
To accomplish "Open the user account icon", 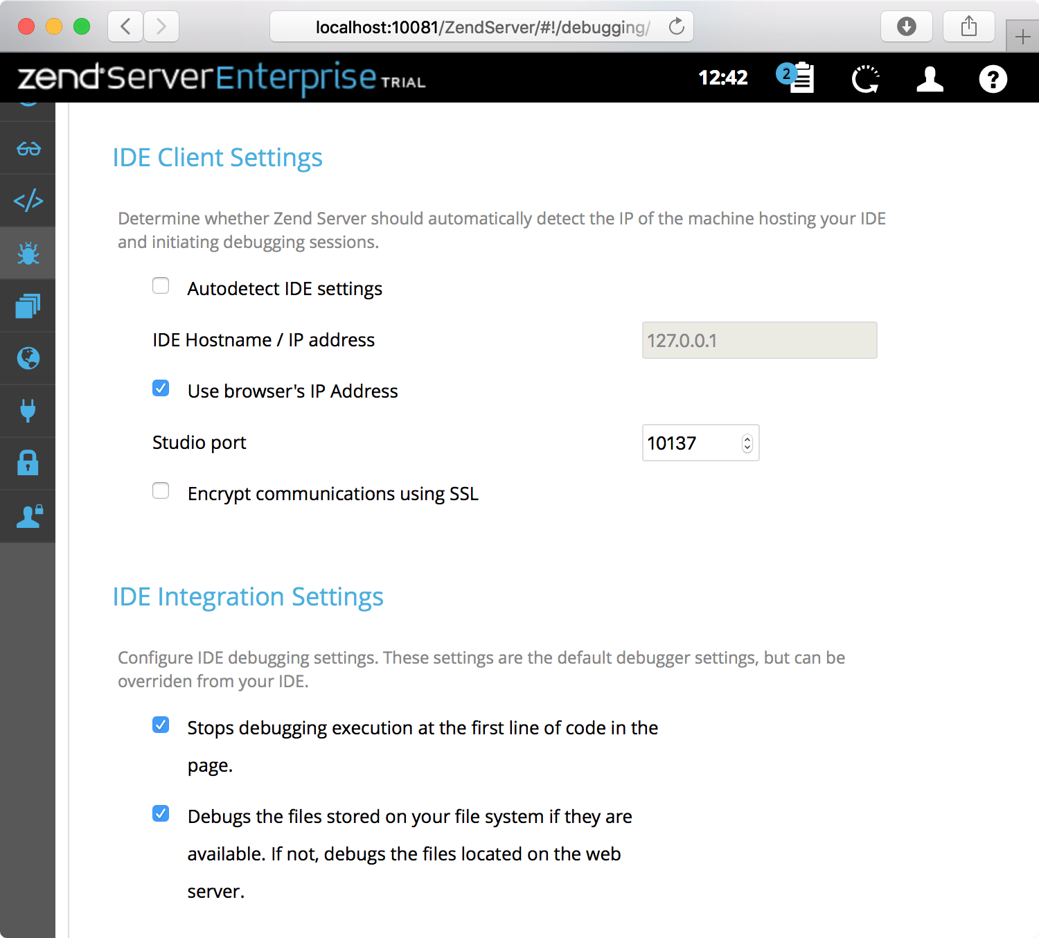I will click(x=930, y=79).
